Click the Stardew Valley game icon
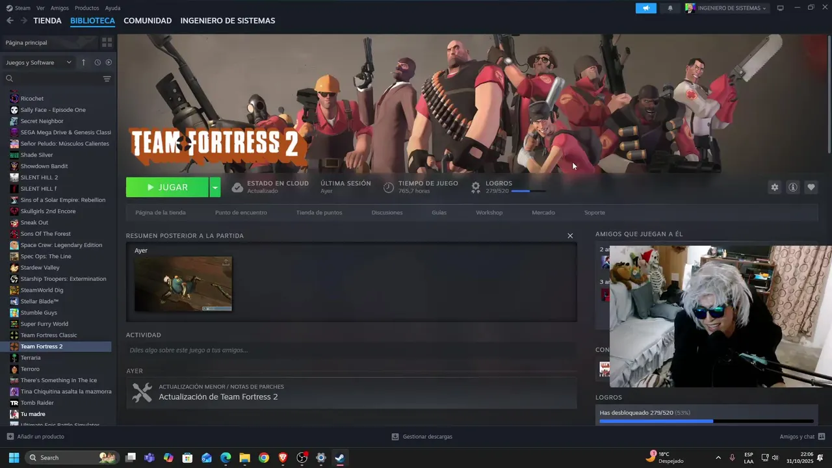The width and height of the screenshot is (832, 468). pyautogui.click(x=14, y=268)
